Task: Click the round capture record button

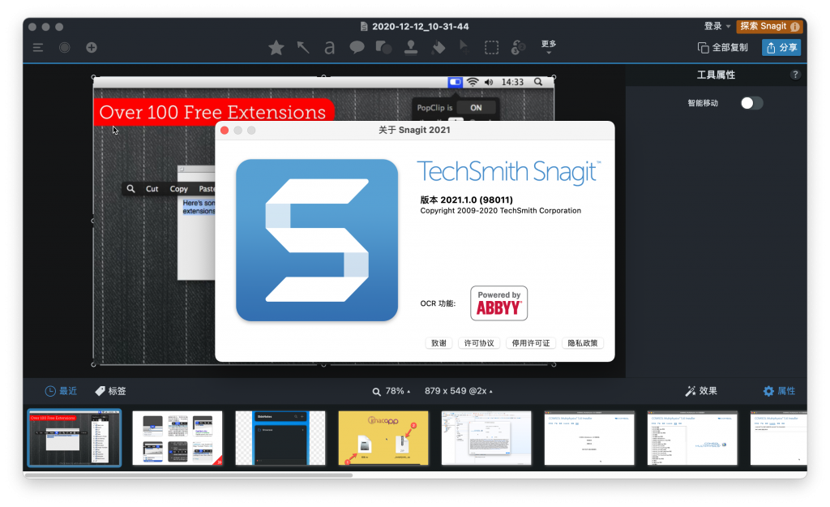Action: click(65, 48)
